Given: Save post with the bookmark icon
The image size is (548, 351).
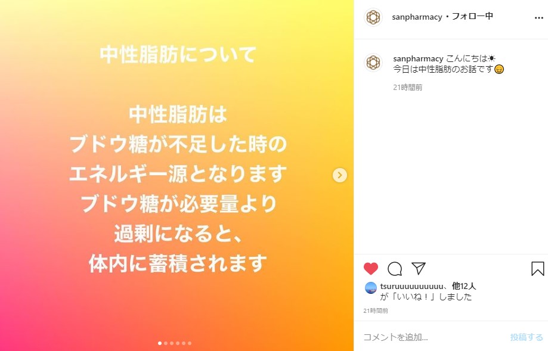Looking at the screenshot, I should pyautogui.click(x=537, y=269).
